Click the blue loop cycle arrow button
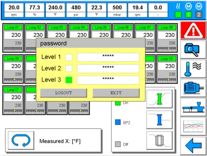This screenshot has height=156, width=207. 21,140
